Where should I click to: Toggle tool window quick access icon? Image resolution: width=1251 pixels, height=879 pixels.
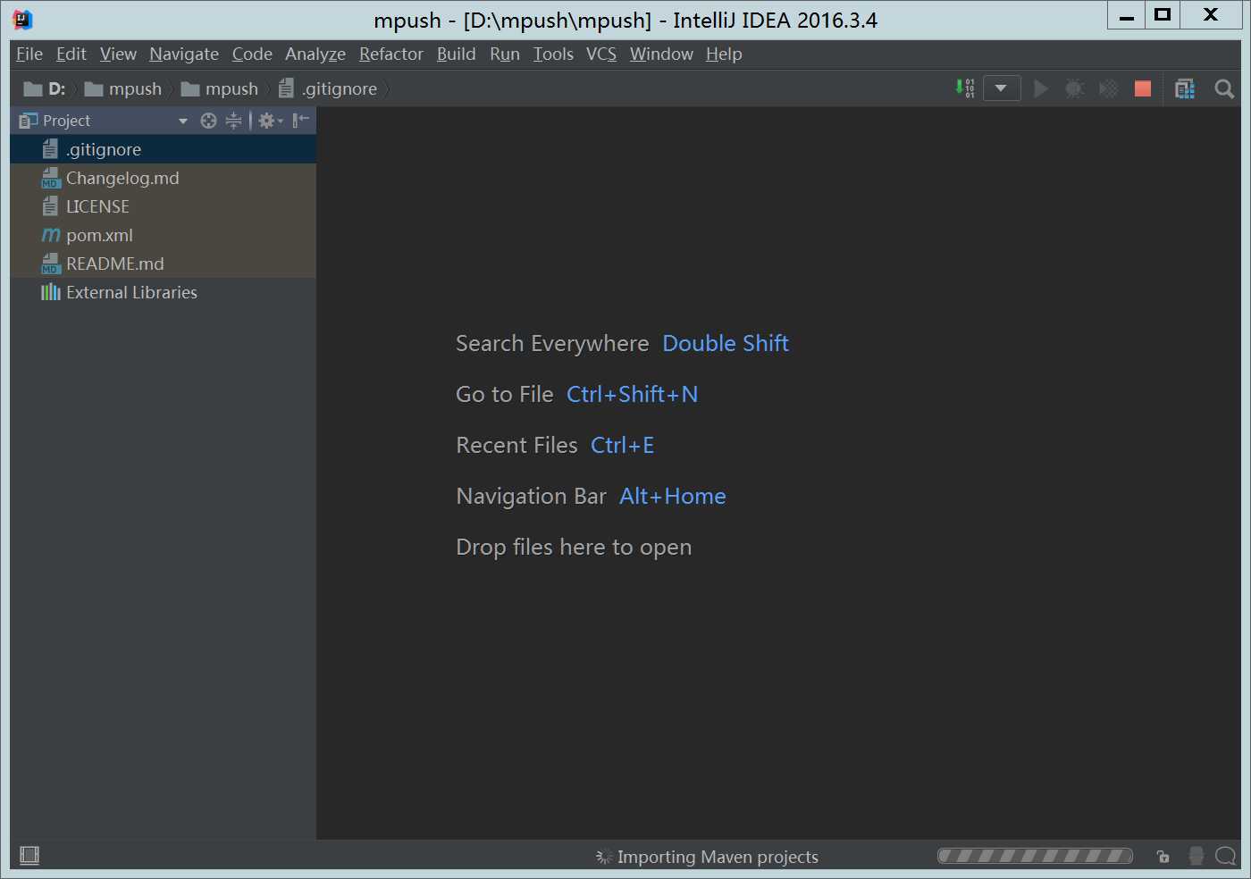tap(29, 856)
